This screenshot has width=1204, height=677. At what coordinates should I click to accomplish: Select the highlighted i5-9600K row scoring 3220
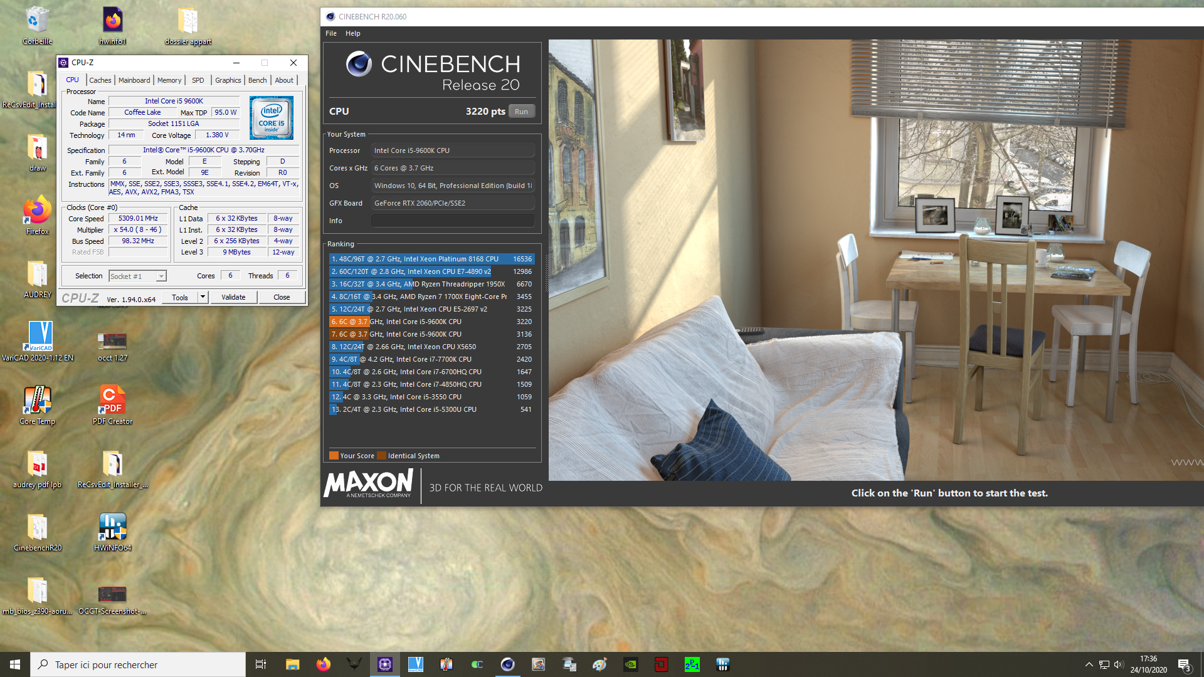click(x=431, y=322)
